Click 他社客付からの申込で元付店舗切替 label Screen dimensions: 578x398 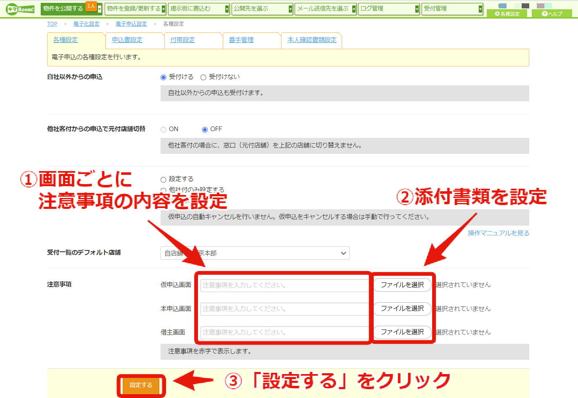tap(96, 129)
